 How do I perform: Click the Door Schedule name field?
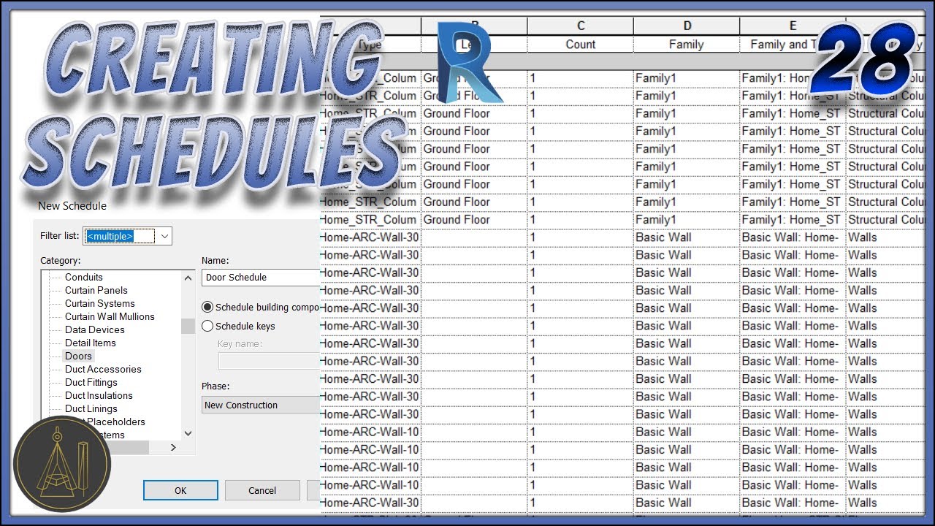pos(261,278)
